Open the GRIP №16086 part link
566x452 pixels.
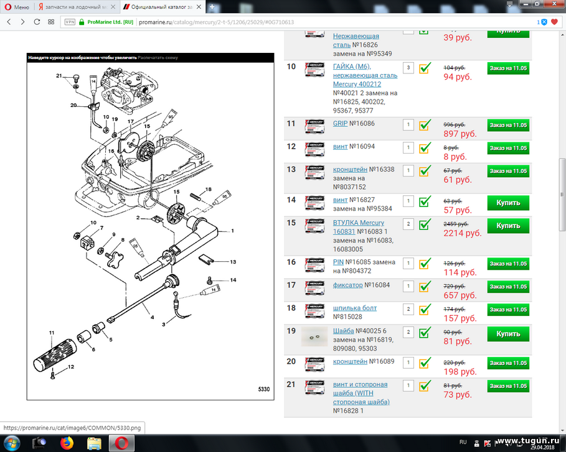(x=340, y=124)
